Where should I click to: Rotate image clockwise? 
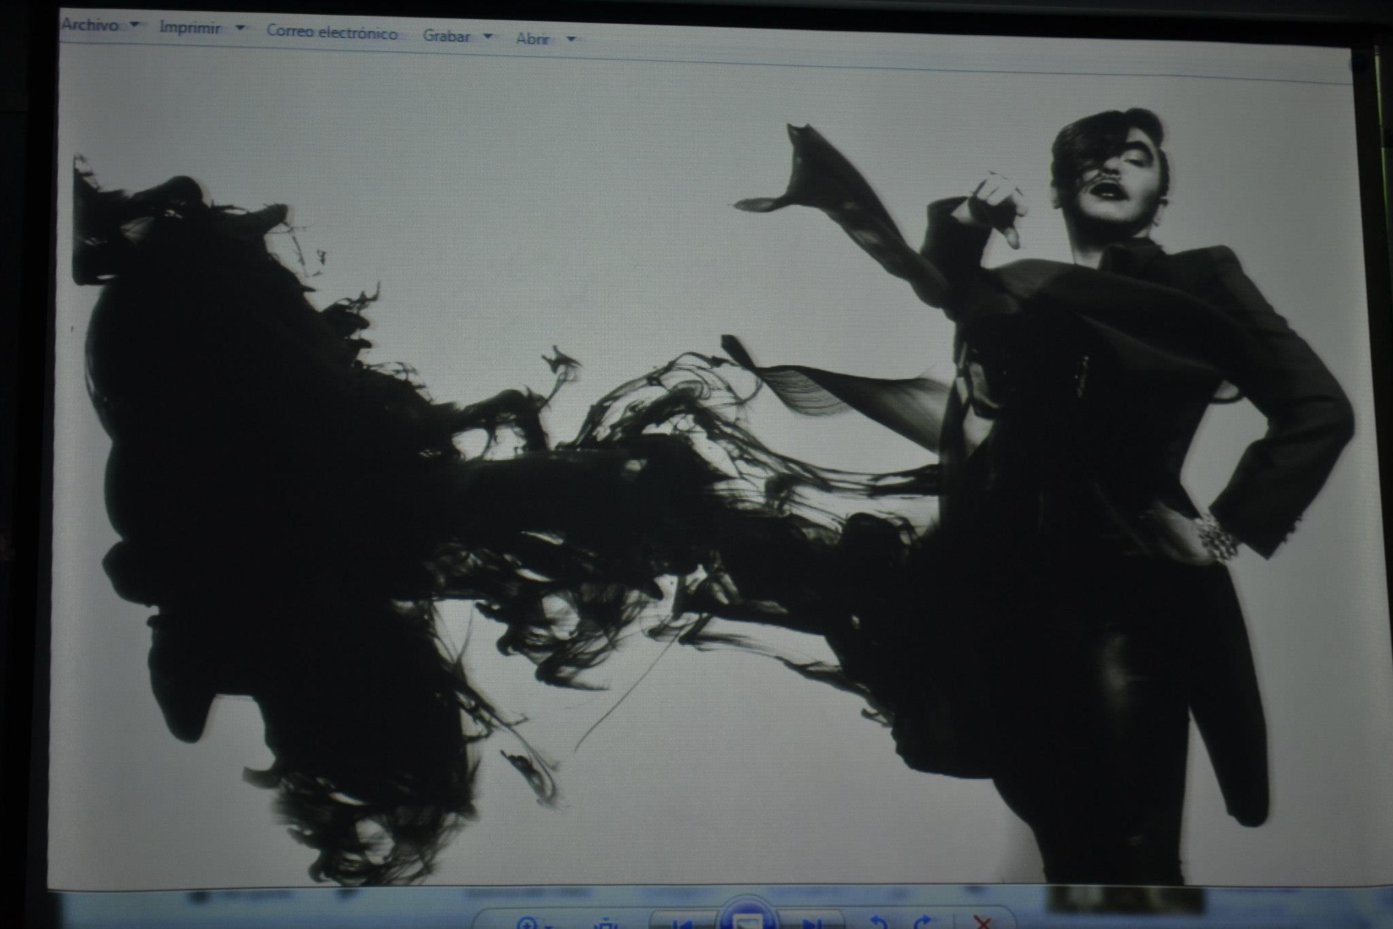pyautogui.click(x=922, y=922)
